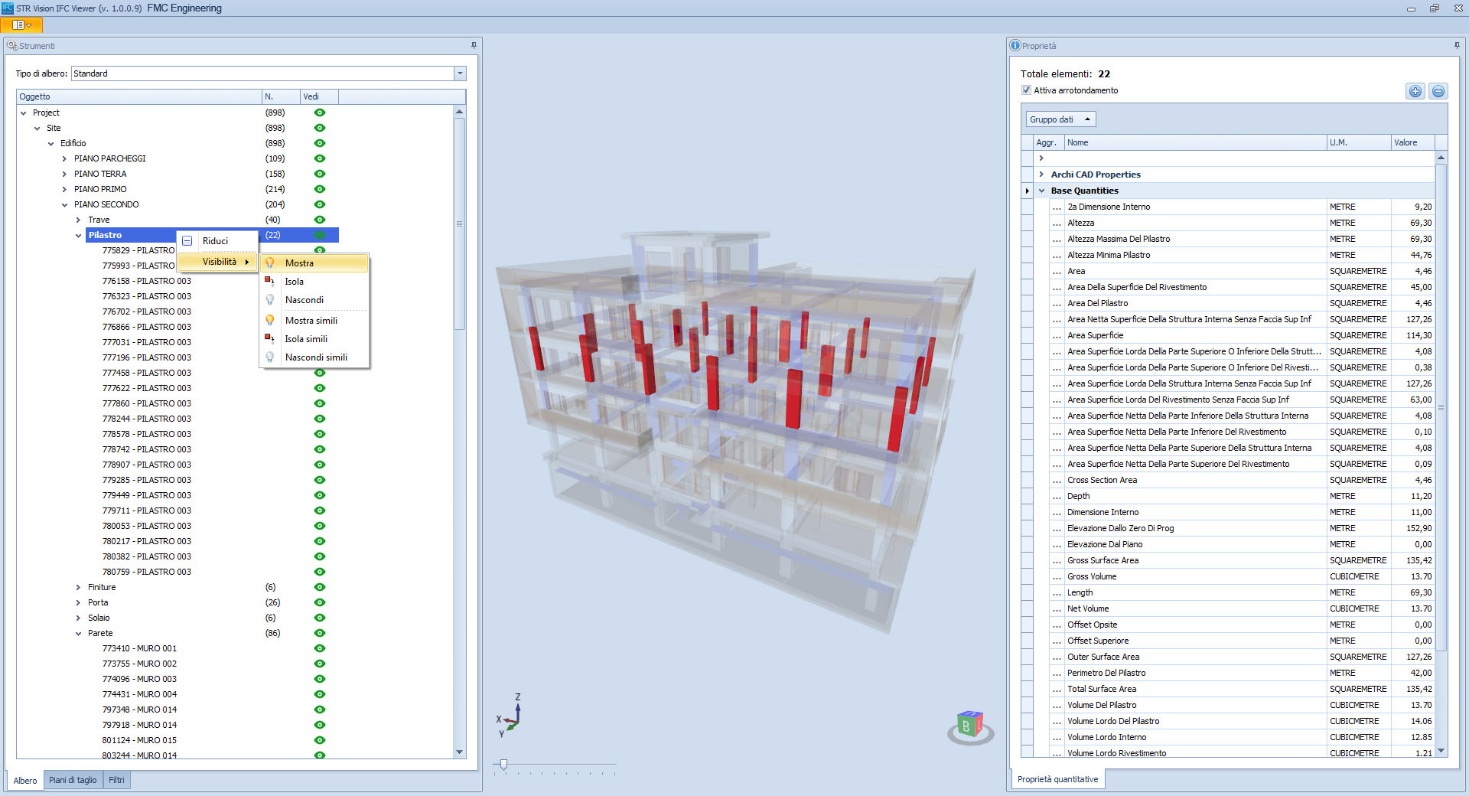Click the Proprietà info icon
The width and height of the screenshot is (1469, 796).
click(1015, 46)
